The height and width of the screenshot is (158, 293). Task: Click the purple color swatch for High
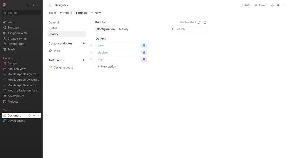[144, 59]
